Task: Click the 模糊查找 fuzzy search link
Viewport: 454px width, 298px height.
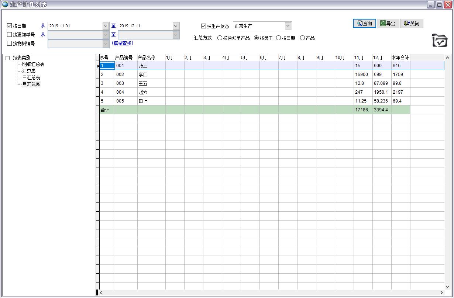Action: (122, 43)
